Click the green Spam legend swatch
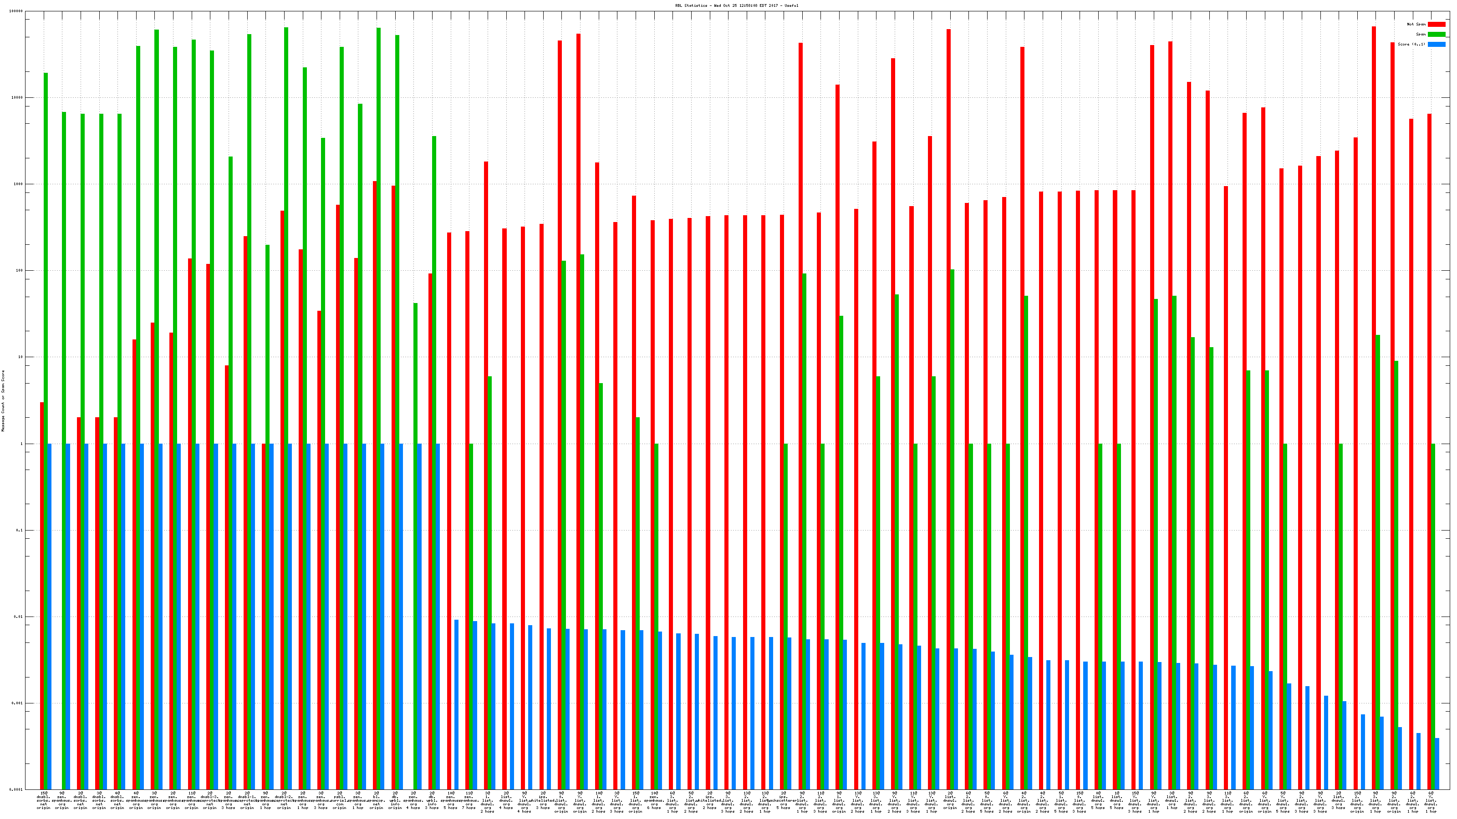The width and height of the screenshot is (1457, 819). [x=1436, y=35]
